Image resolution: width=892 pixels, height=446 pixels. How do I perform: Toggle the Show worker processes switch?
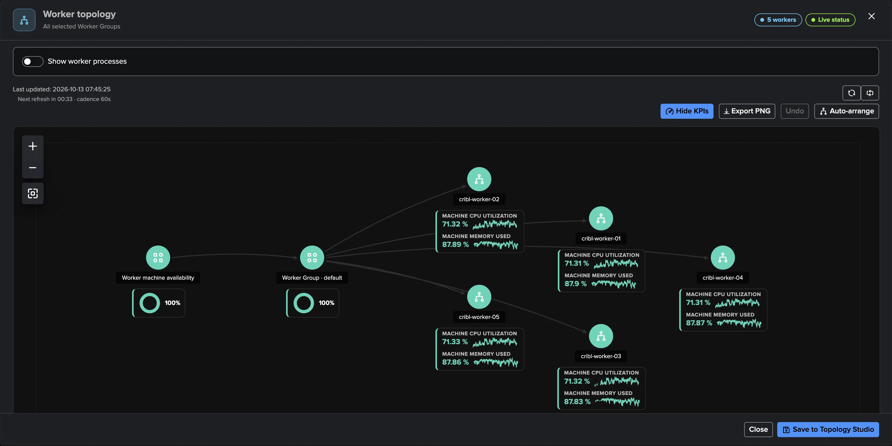point(33,61)
